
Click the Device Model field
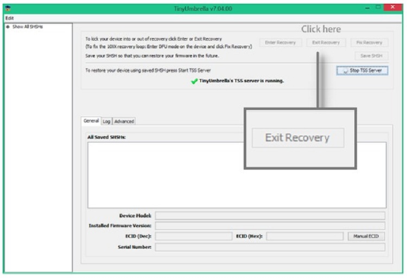[270, 216]
